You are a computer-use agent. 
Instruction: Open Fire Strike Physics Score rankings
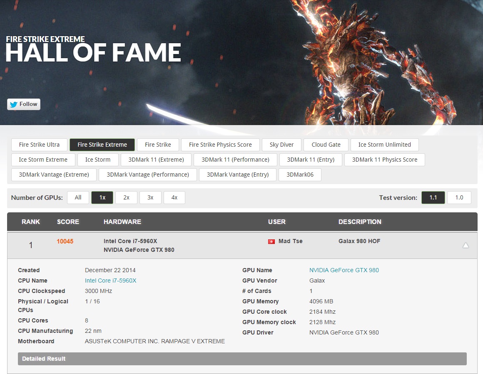tap(220, 145)
